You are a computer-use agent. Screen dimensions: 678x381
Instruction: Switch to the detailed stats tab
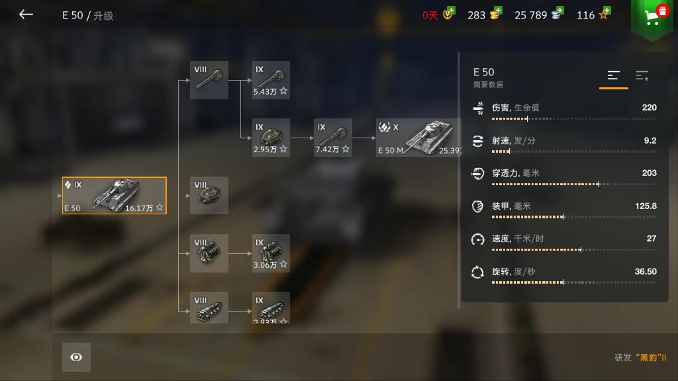pyautogui.click(x=642, y=76)
